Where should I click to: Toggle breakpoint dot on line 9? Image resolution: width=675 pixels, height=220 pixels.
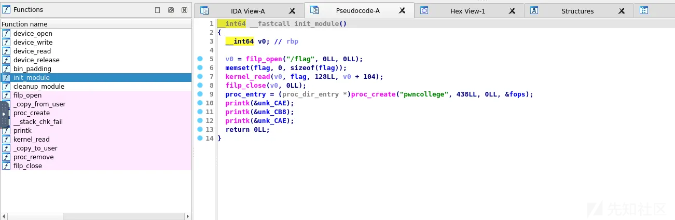[200, 94]
